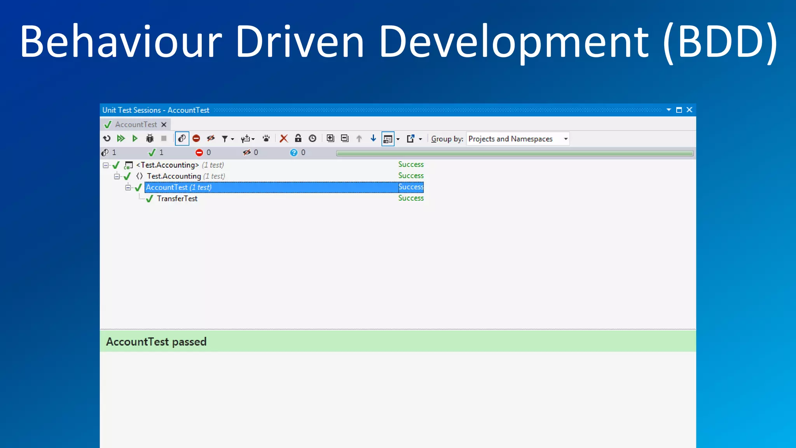796x448 pixels.
Task: Click ignored tests crossed-eye counter
Action: tap(250, 152)
